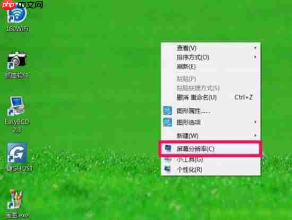Viewport: 292px width, 220px height.
Task: Click the icon beside 个性化(R)
Action: click(167, 170)
